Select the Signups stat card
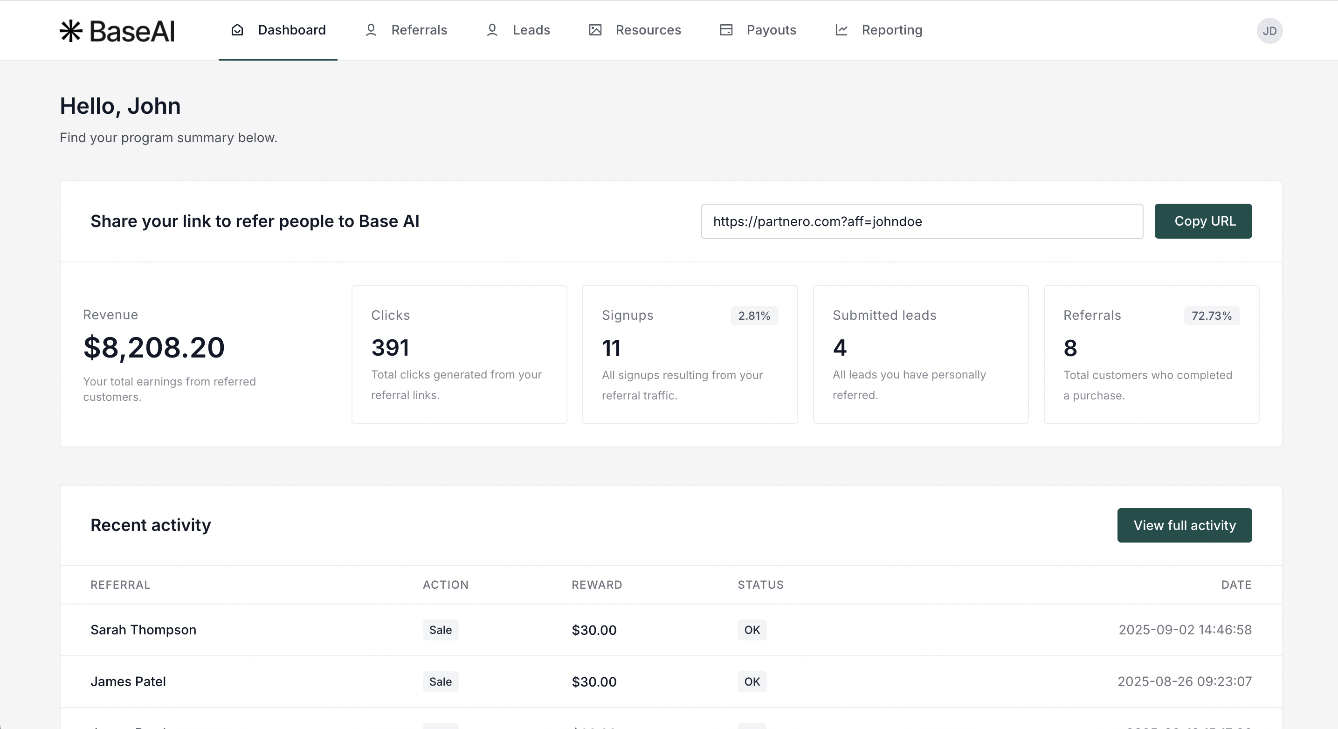This screenshot has width=1338, height=729. tap(690, 354)
